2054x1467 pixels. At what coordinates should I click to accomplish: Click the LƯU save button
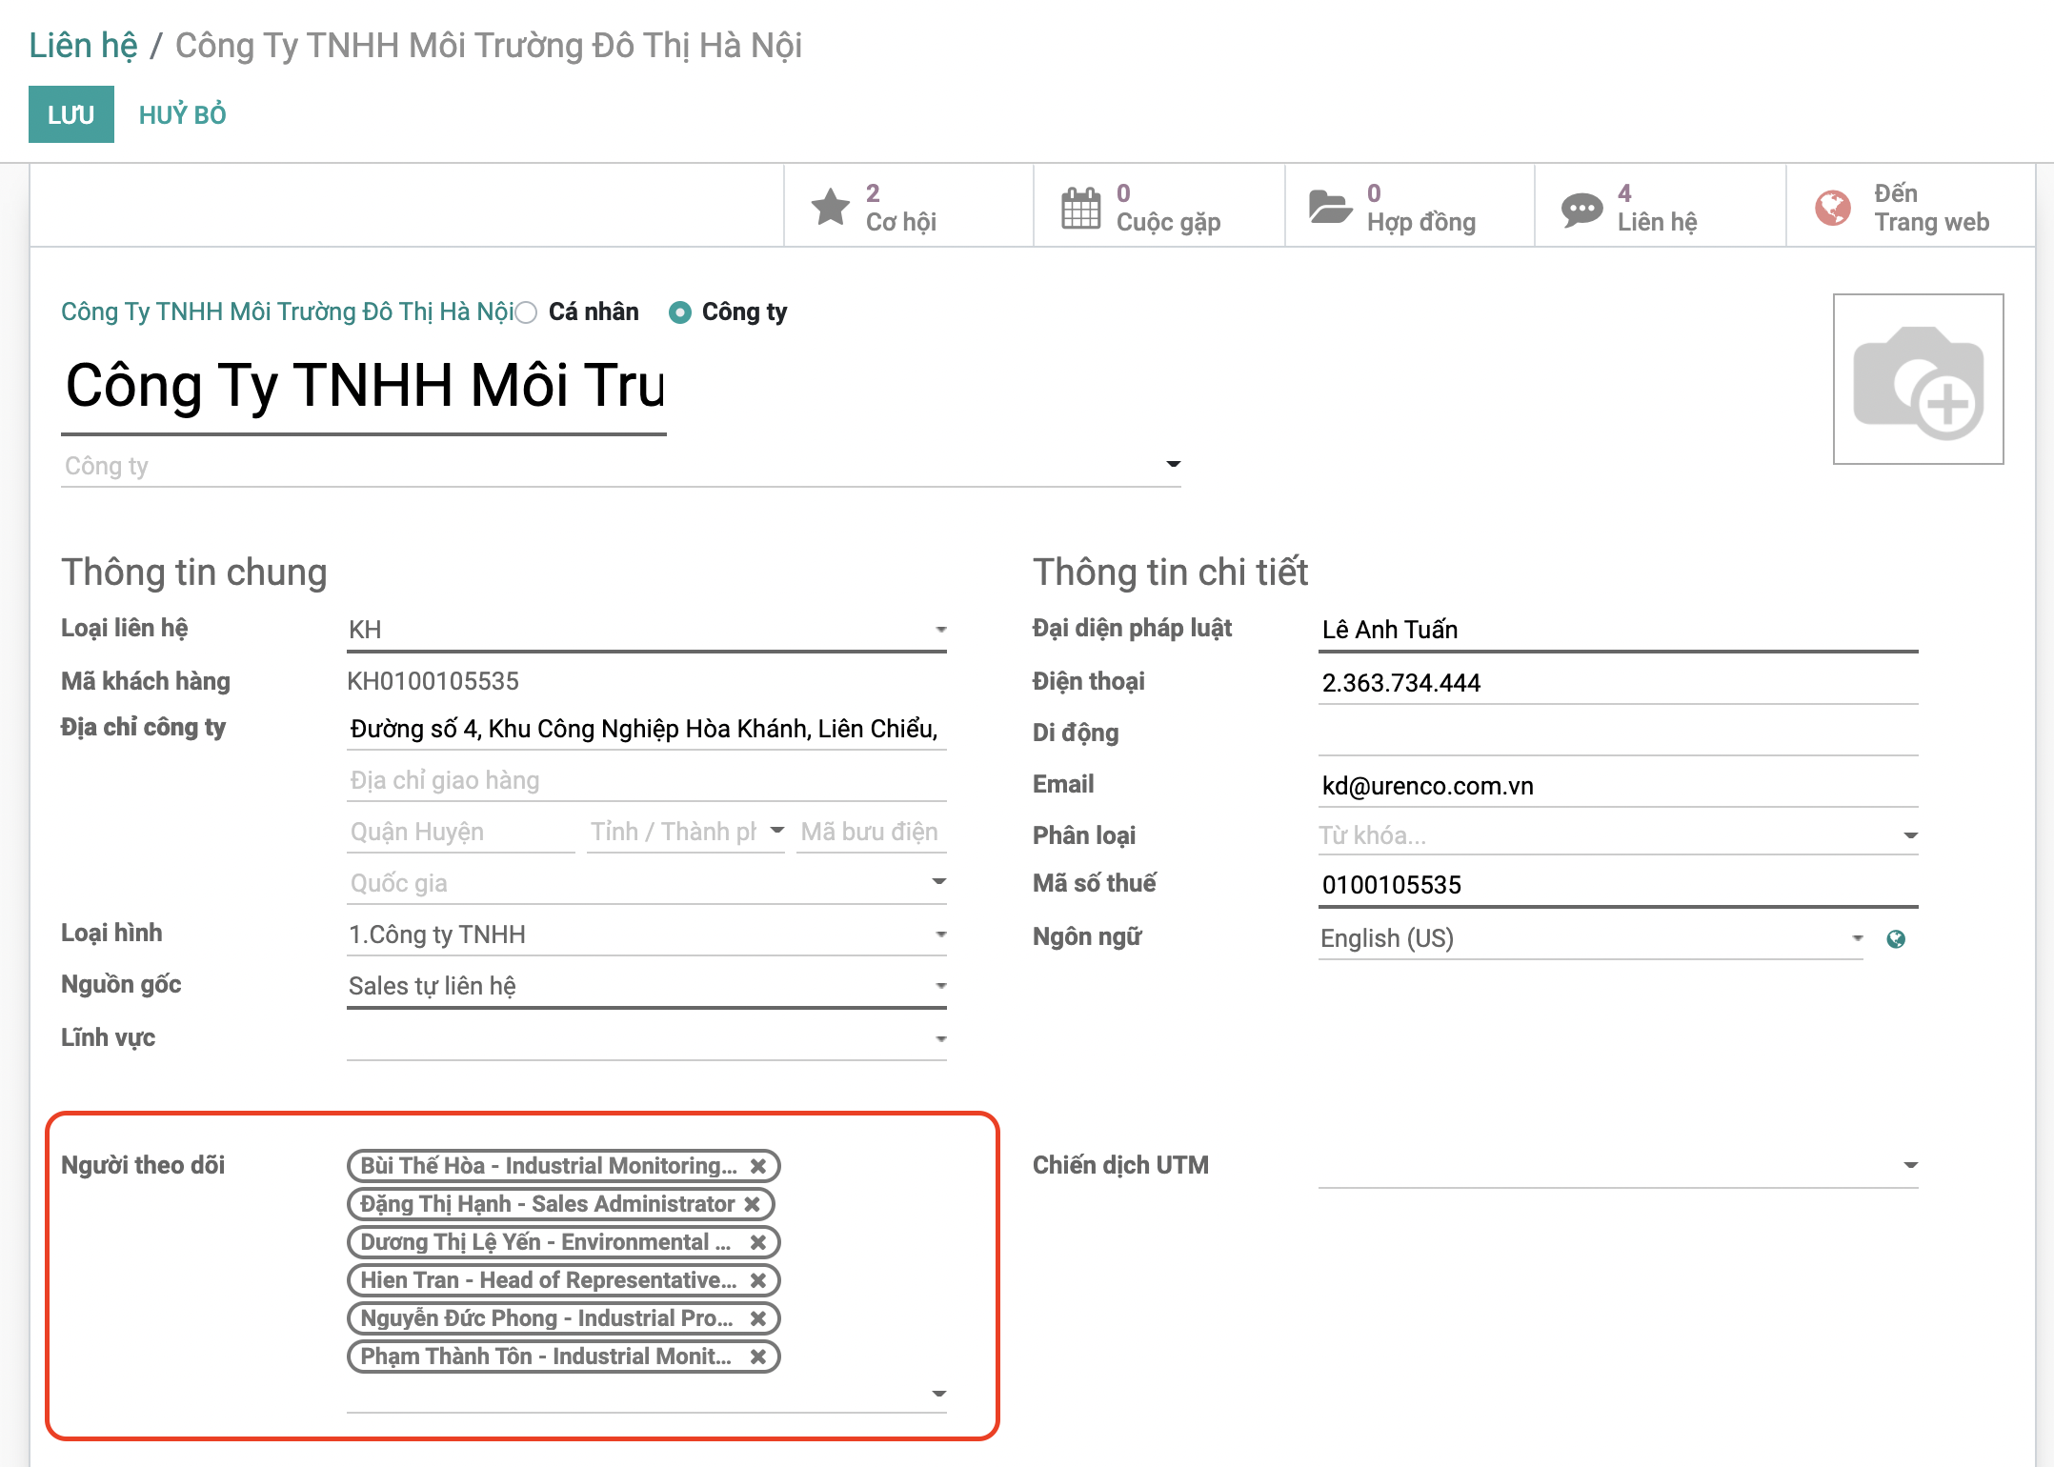coord(71,114)
